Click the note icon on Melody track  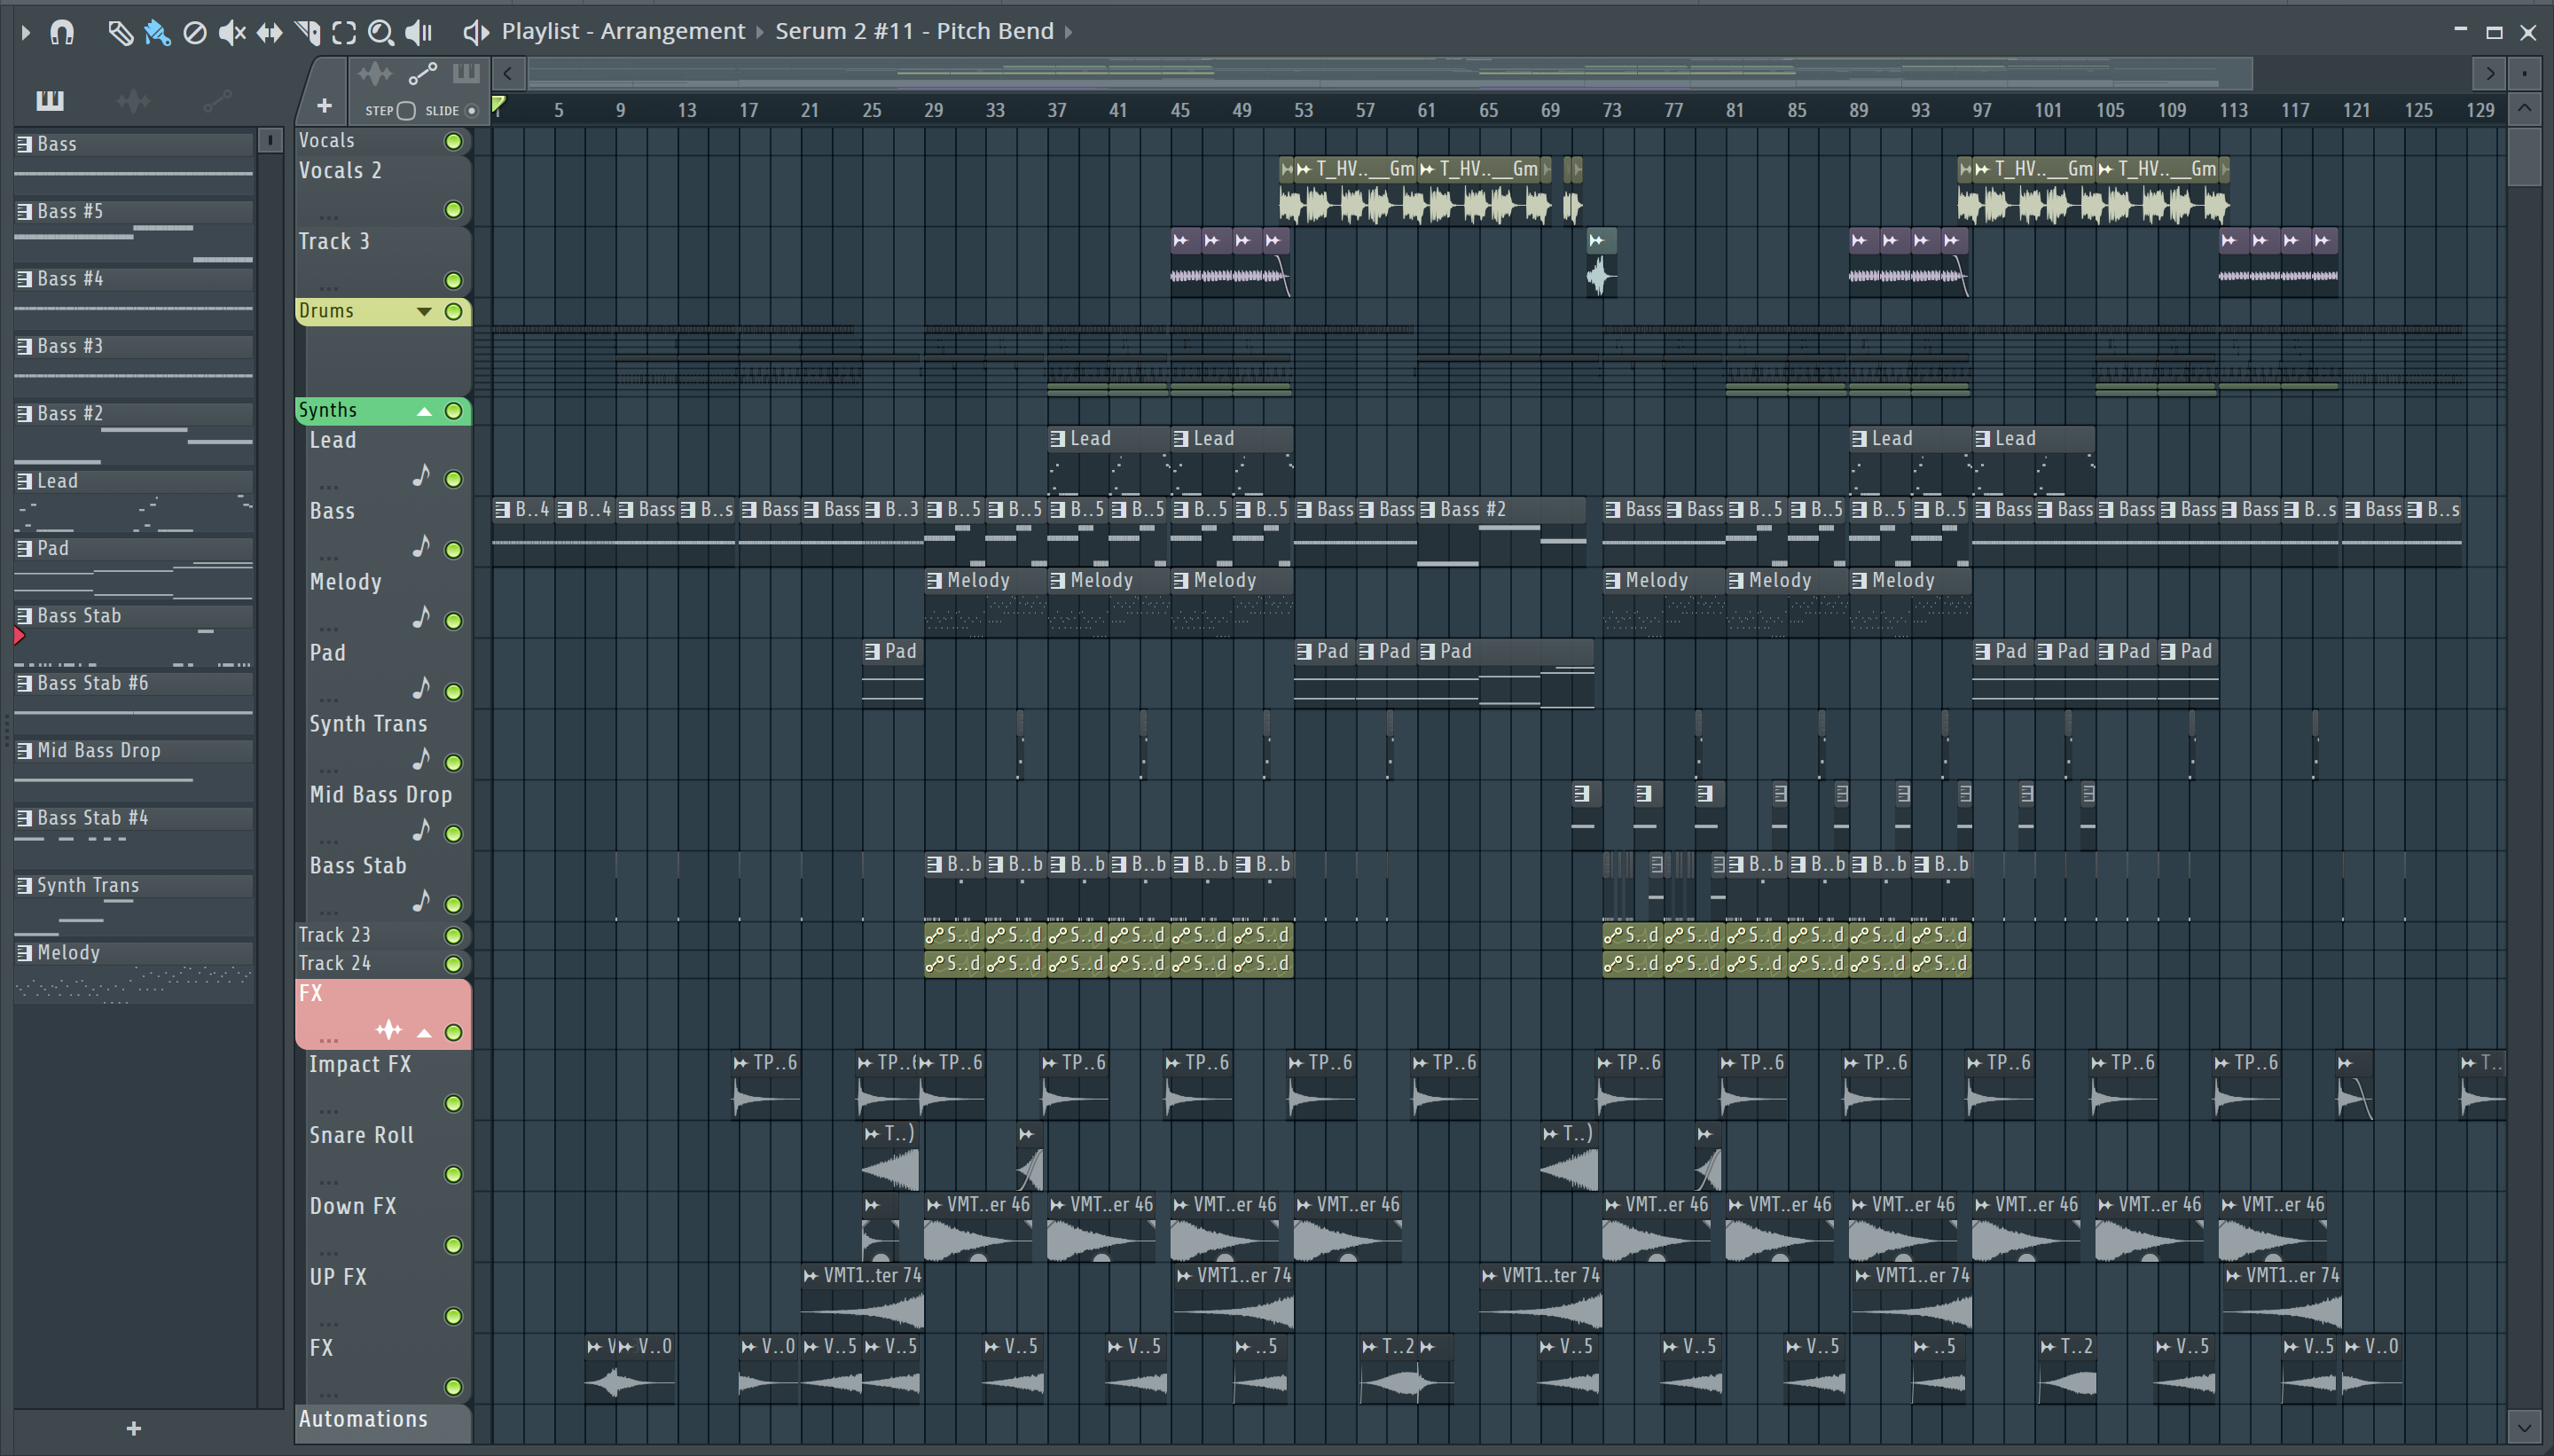tap(421, 618)
